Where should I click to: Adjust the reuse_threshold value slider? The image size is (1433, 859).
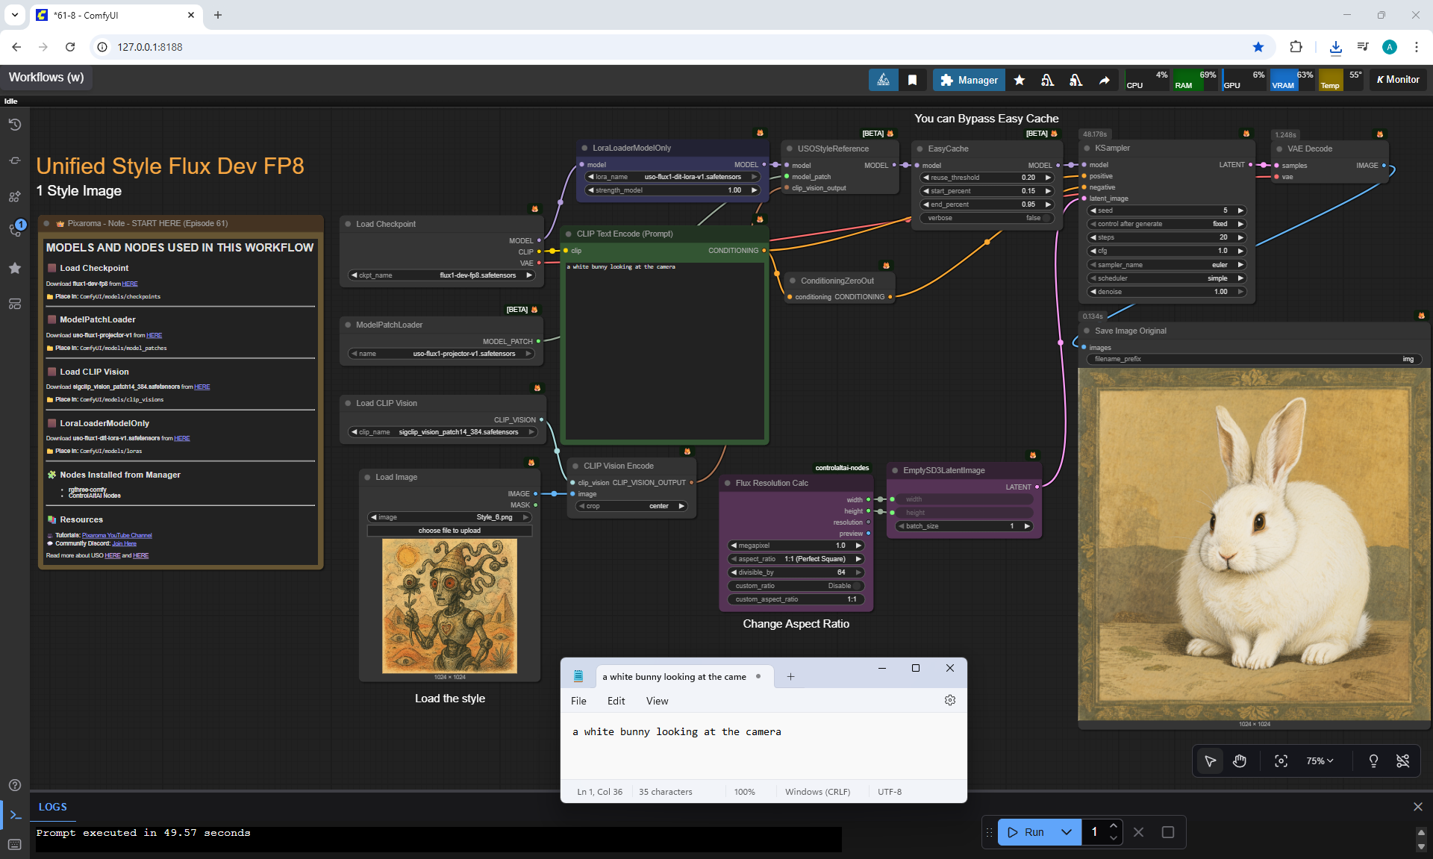987,178
